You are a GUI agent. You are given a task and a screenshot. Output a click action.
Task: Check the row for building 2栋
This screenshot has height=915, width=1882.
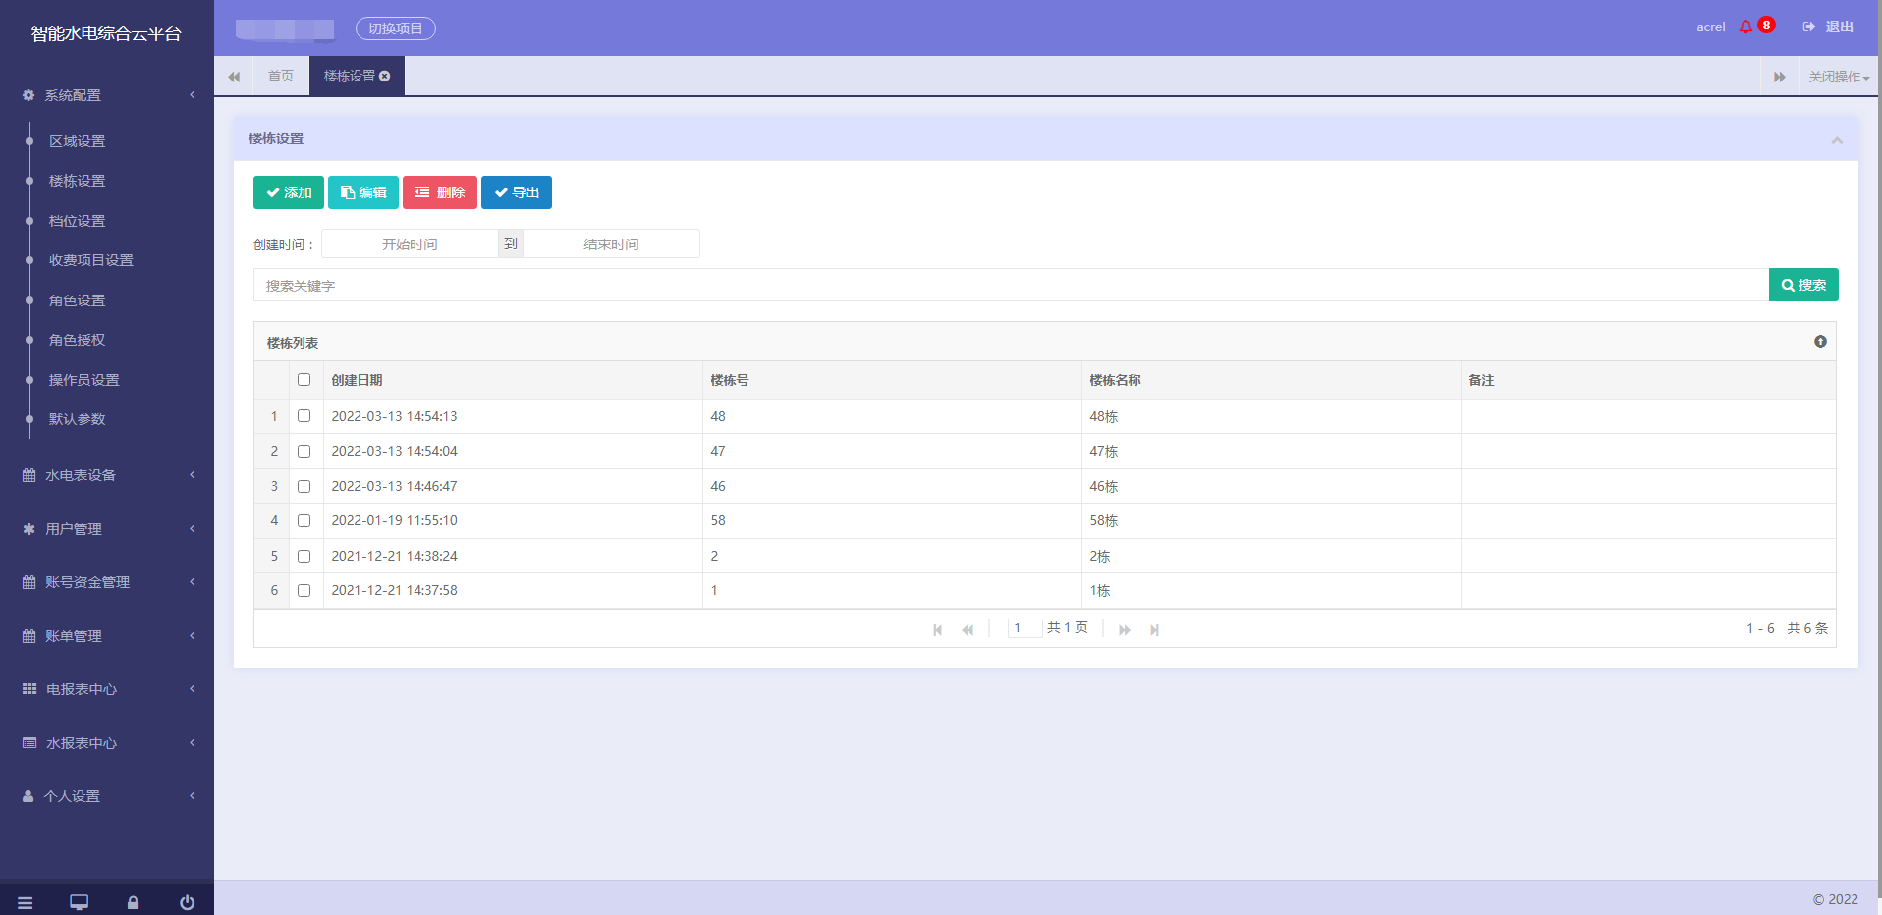[304, 556]
